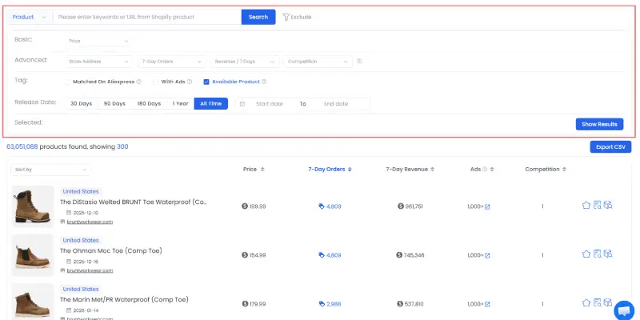
Task: Open the Store Address dropdown
Action: pos(98,62)
